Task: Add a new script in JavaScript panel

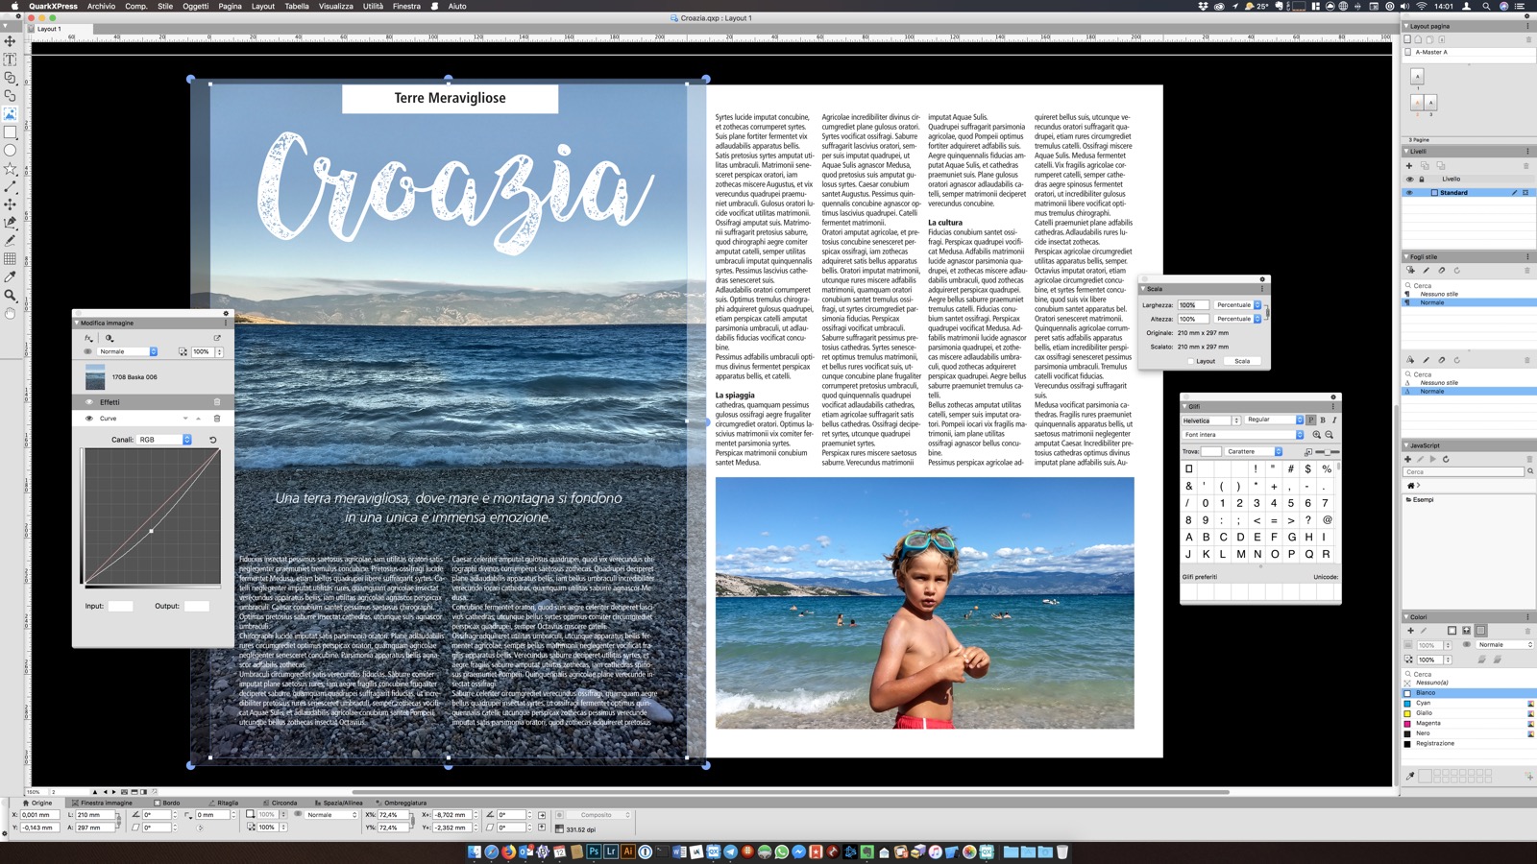Action: click(x=1408, y=459)
